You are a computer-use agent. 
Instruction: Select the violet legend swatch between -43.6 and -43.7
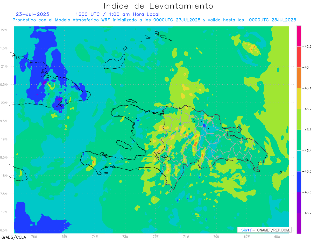point(299,202)
